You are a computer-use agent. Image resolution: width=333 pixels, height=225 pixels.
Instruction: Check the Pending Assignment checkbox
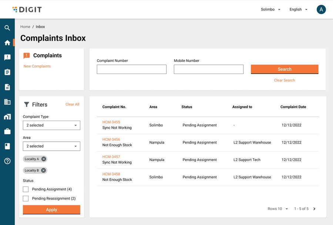click(26, 189)
